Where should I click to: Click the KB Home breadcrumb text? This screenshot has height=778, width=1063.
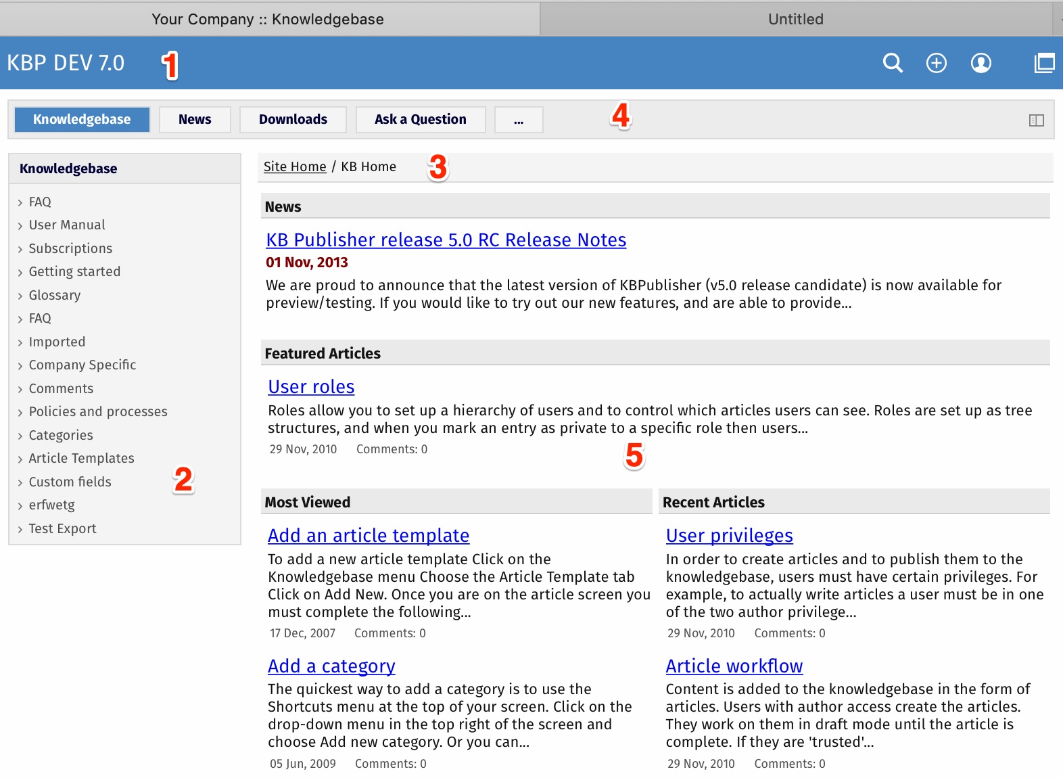(x=369, y=166)
